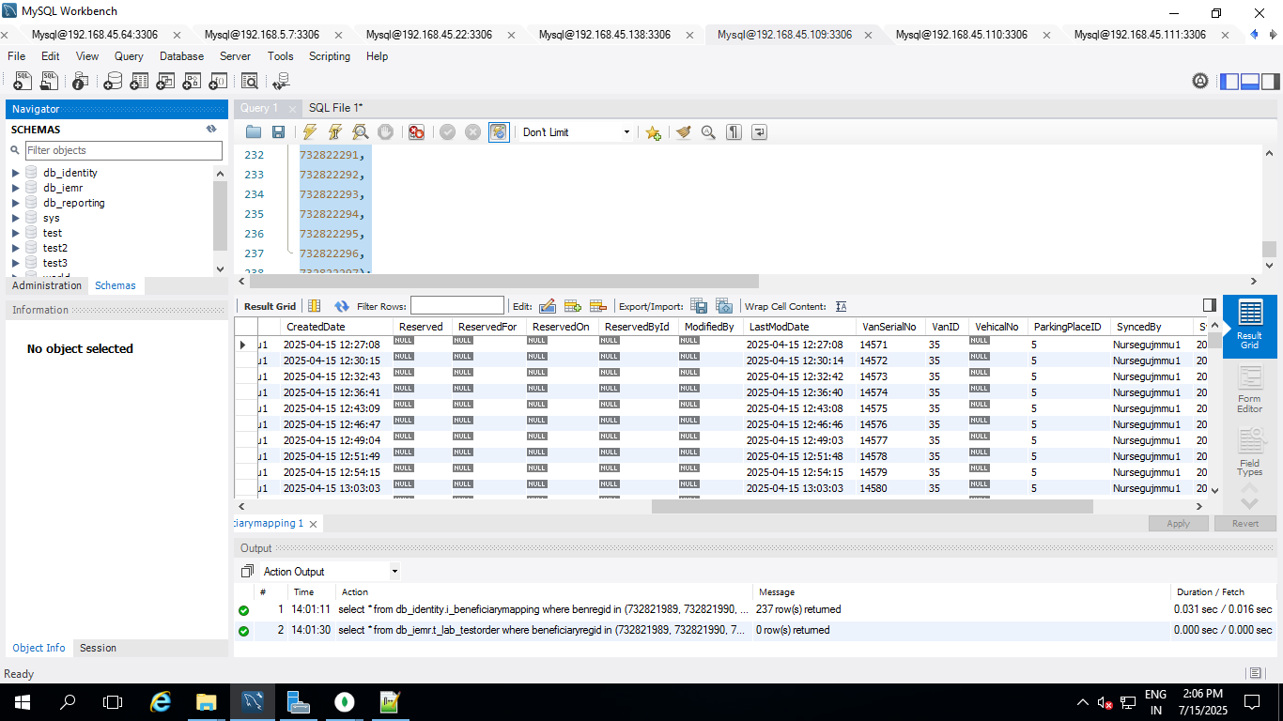This screenshot has width=1283, height=721.
Task: Click the Filter objects search field
Action: [x=124, y=150]
